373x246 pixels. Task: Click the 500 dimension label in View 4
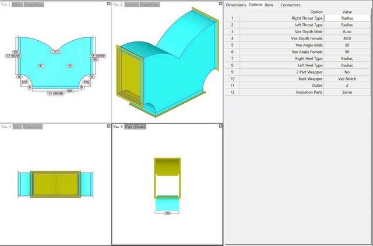(167, 212)
